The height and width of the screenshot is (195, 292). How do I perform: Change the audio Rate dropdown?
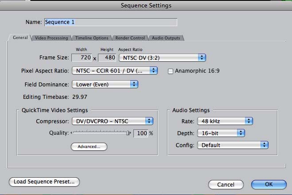225,121
